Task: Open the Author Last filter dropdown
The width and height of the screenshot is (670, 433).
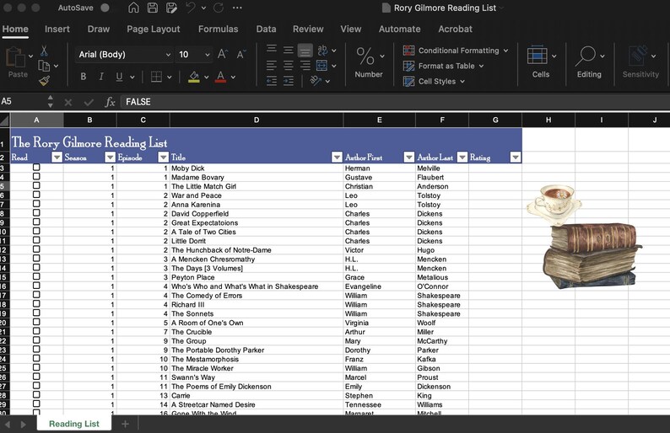Action: [462, 158]
